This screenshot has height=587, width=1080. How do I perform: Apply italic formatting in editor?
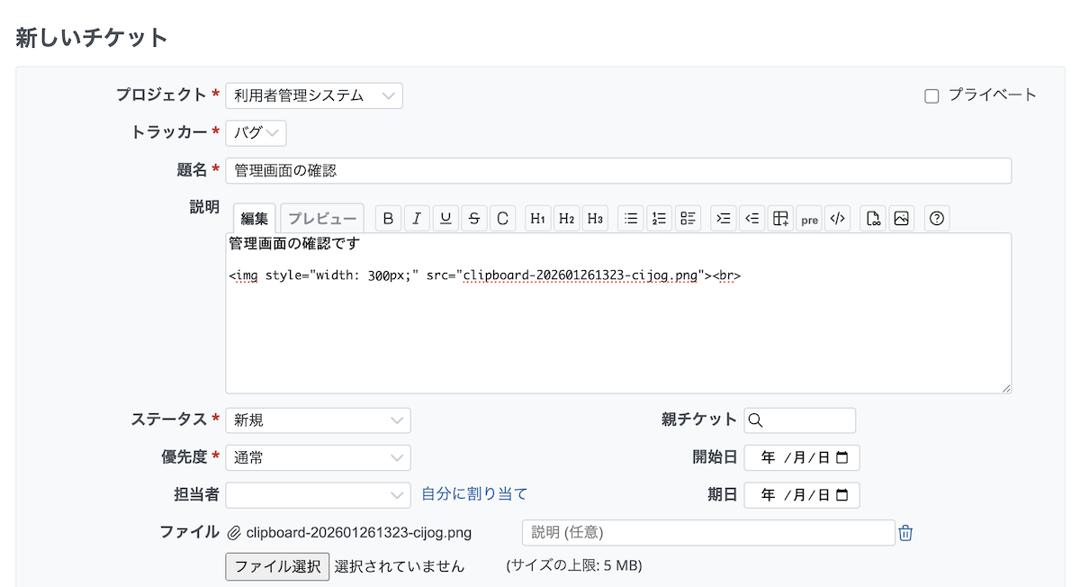[x=417, y=218]
